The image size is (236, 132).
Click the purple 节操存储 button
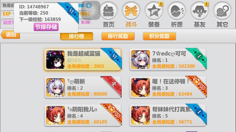coord(46,27)
